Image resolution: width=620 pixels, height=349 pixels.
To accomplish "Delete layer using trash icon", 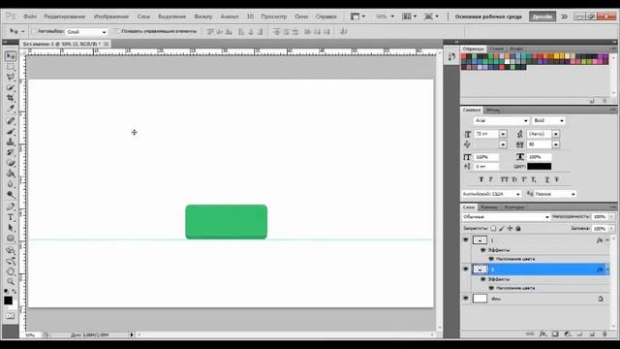I will click(x=604, y=333).
